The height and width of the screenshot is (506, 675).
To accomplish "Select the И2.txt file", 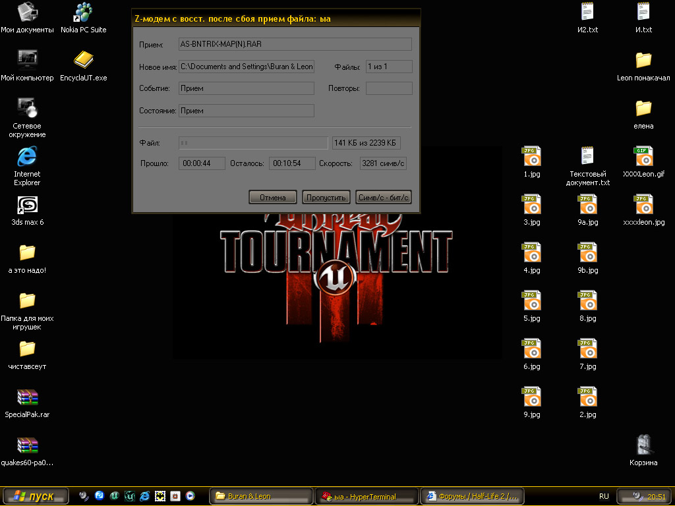I will [x=587, y=18].
